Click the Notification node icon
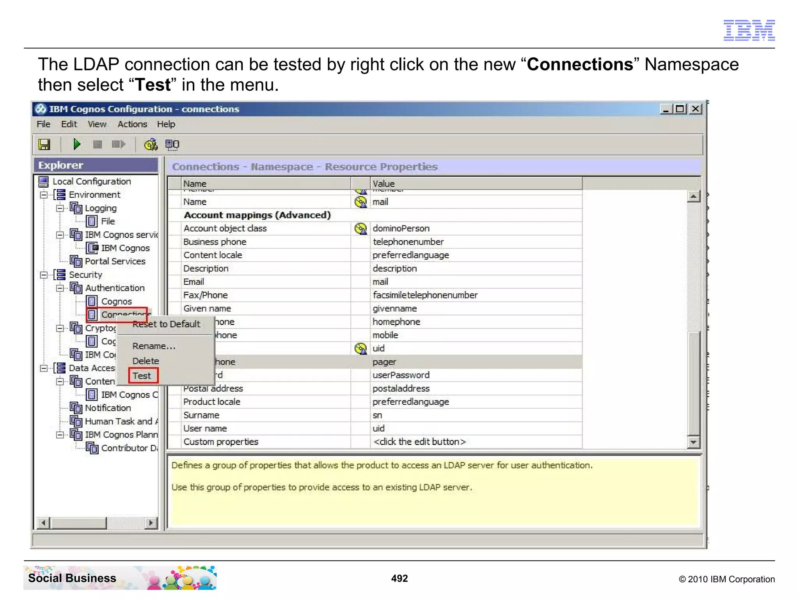The image size is (799, 599). pos(76,408)
